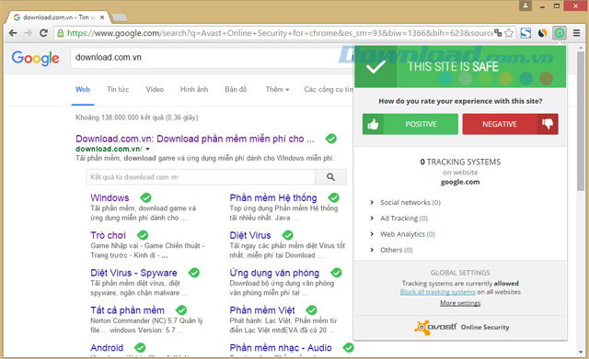Go back using the browser back arrow
589x359 pixels.
pyautogui.click(x=13, y=33)
